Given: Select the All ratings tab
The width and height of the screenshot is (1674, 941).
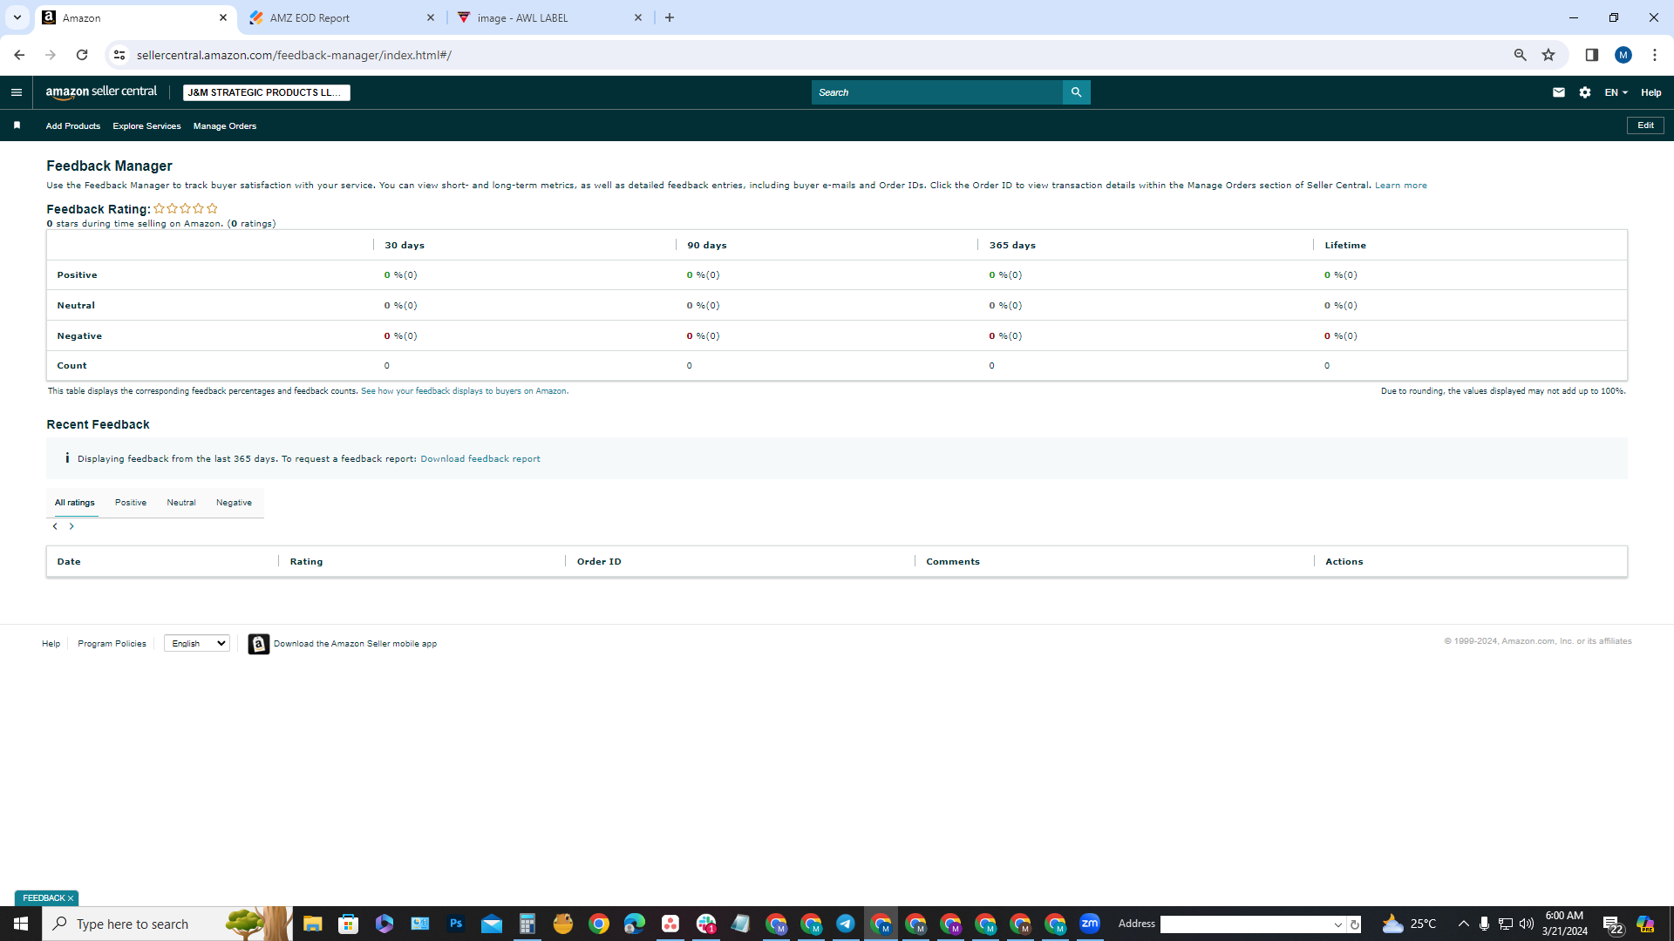Looking at the screenshot, I should click(x=75, y=503).
